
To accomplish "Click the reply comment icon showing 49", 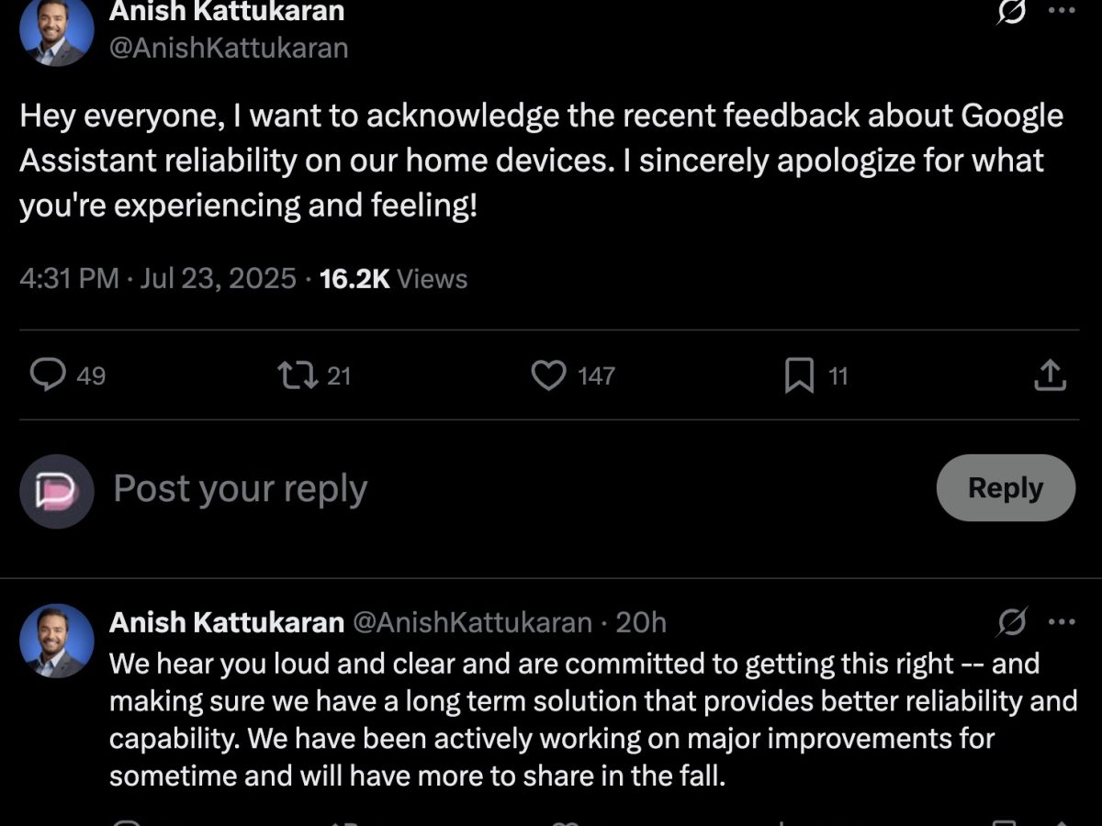I will [48, 375].
